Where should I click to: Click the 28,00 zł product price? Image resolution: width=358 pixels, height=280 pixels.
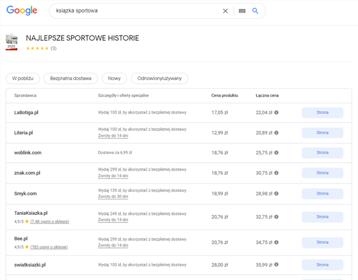point(220,265)
